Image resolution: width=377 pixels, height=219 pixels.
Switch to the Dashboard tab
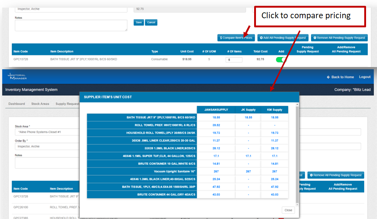[x=17, y=104]
